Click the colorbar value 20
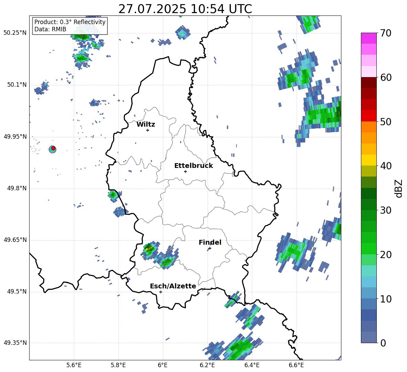 click(x=386, y=254)
